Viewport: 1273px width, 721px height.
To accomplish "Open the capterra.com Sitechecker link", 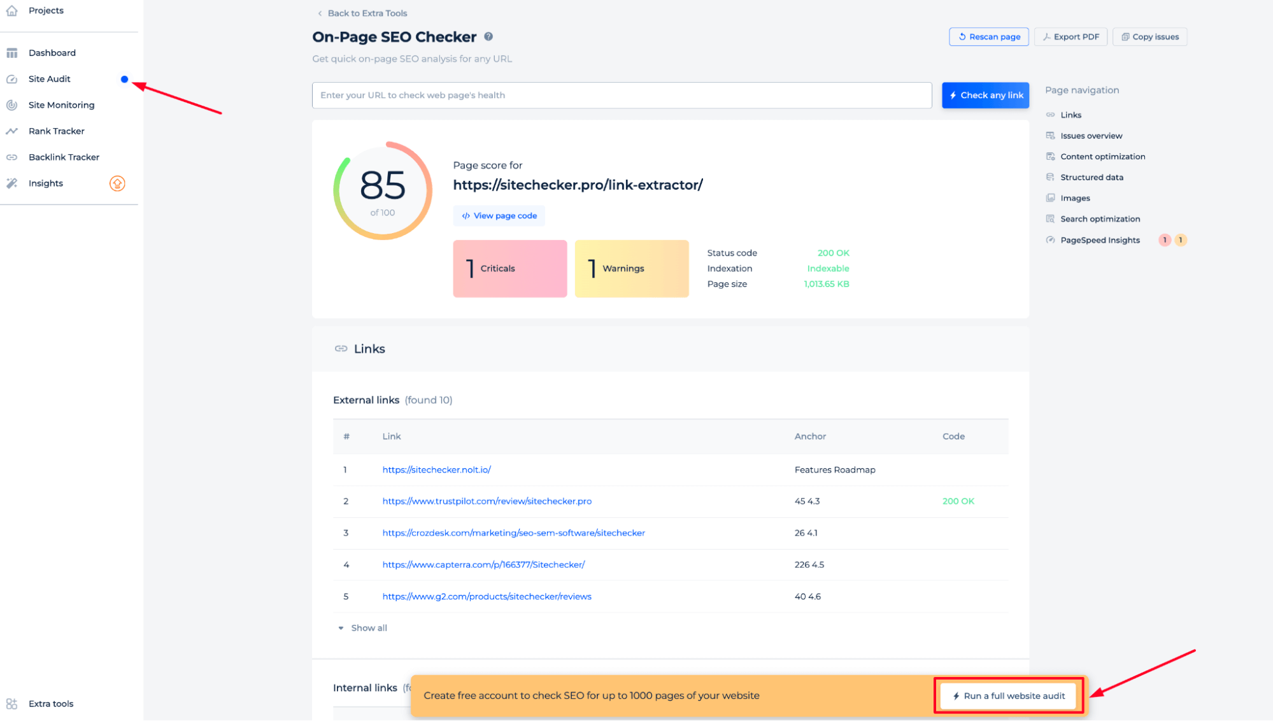I will pyautogui.click(x=483, y=565).
